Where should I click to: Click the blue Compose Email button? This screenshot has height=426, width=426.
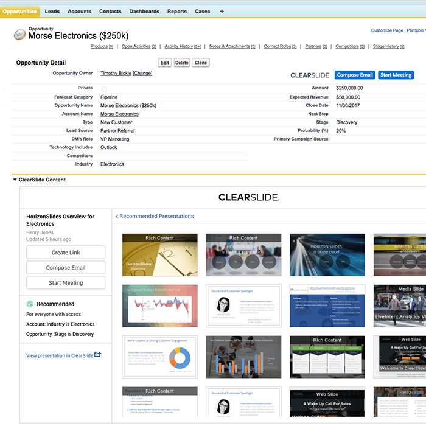pyautogui.click(x=355, y=75)
